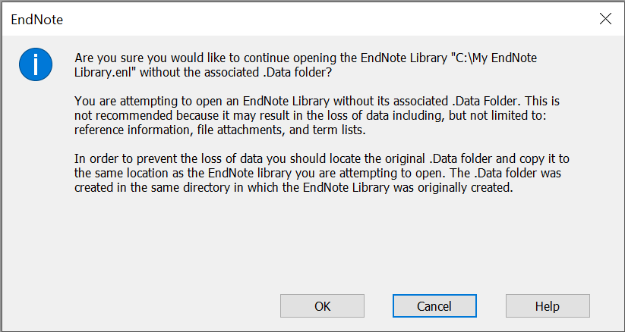Click the blue information icon

coord(36,64)
